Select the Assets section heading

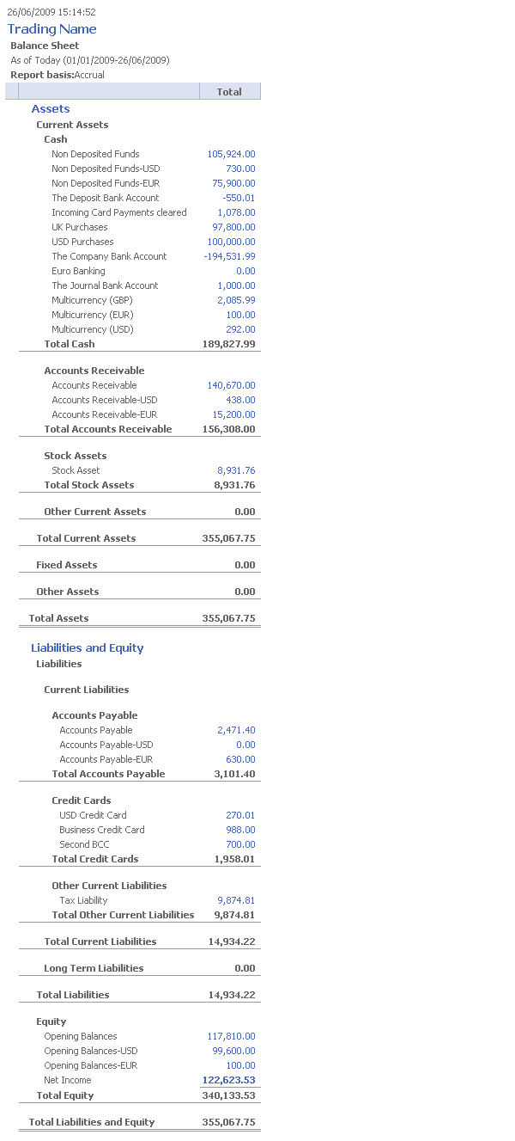pos(51,109)
